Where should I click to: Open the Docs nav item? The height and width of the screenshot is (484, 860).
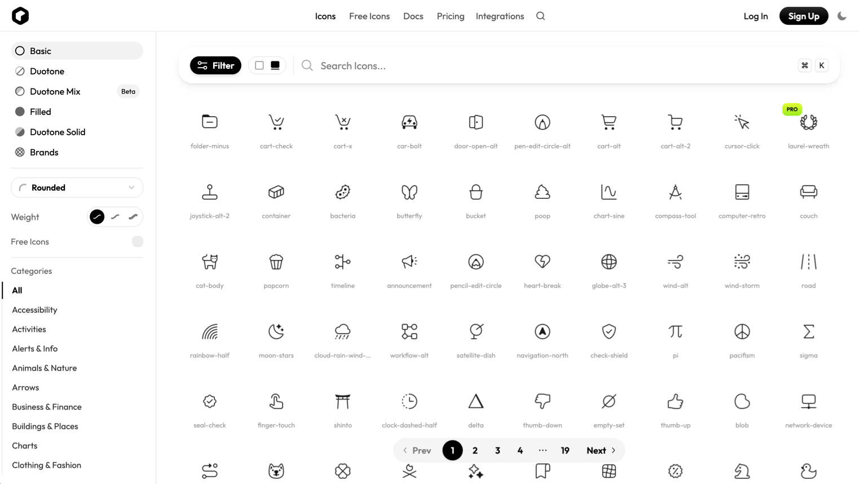point(413,16)
